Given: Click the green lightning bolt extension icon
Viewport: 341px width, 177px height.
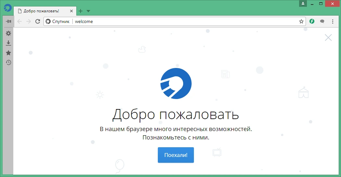Looking at the screenshot, I should coord(312,21).
